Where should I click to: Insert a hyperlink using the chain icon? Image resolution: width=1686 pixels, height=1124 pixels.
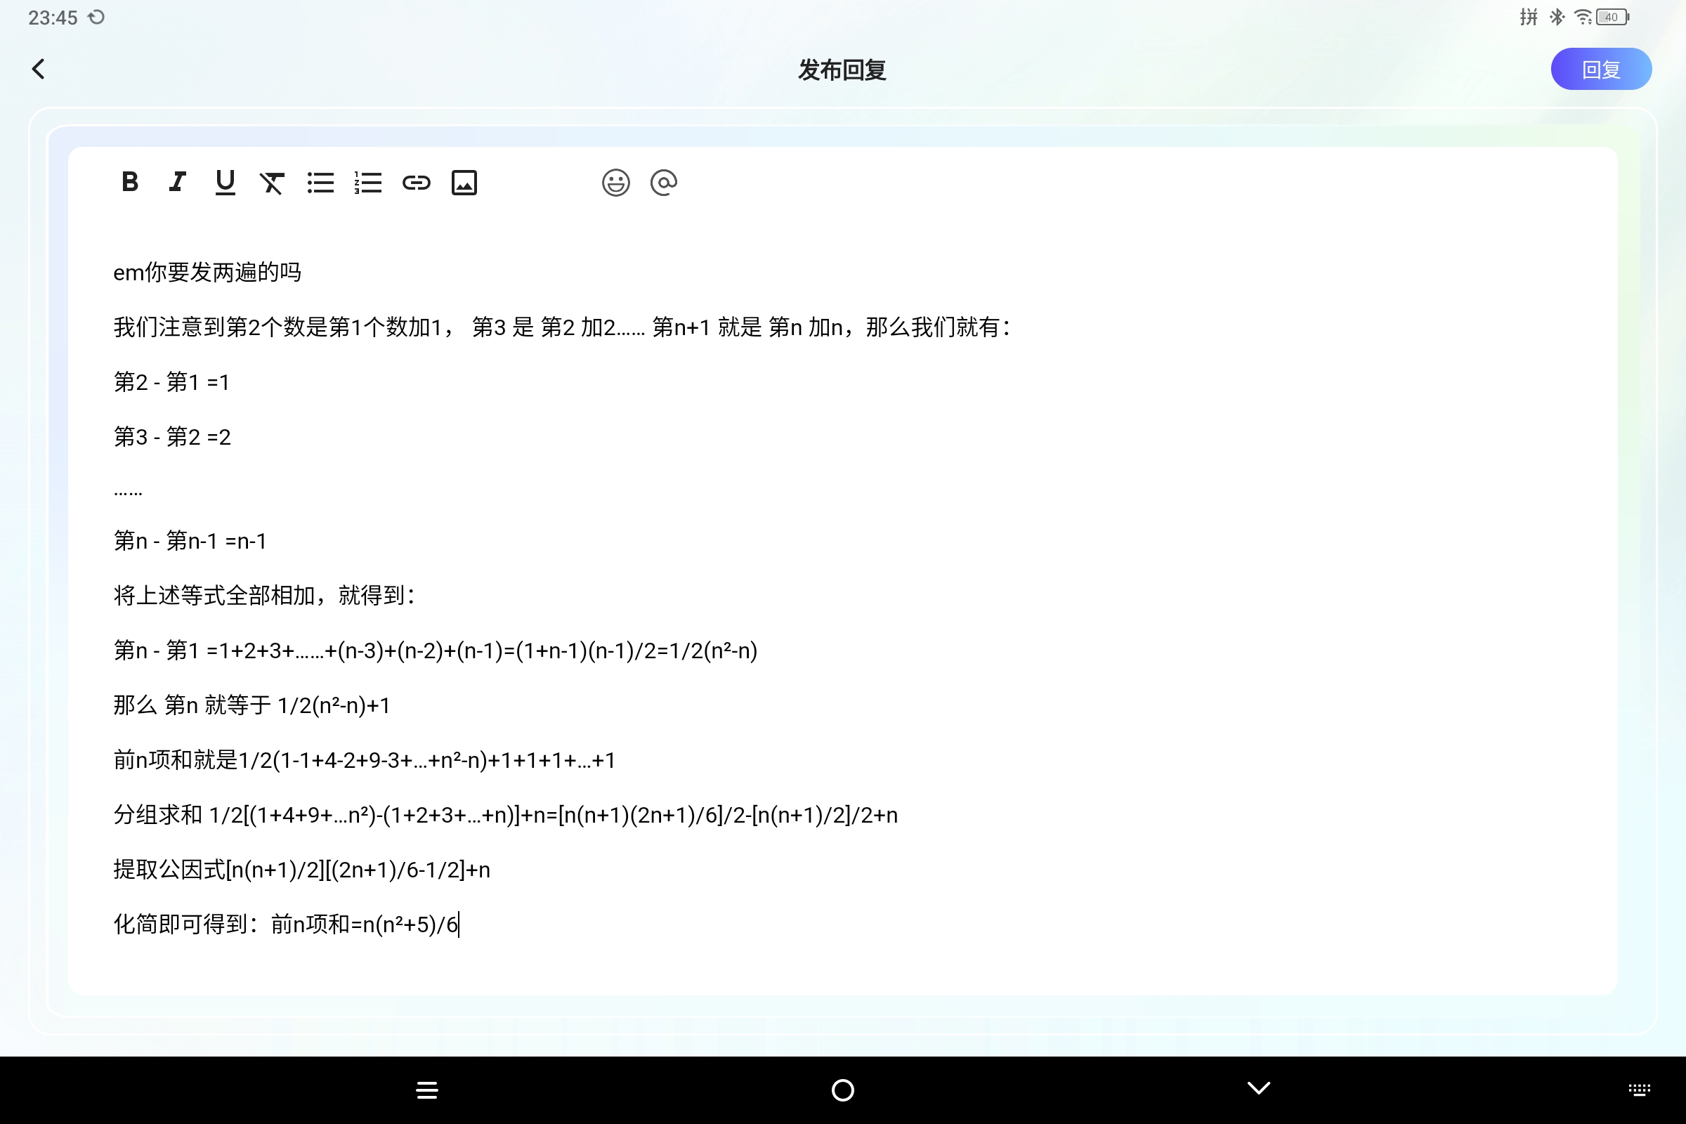pos(417,183)
